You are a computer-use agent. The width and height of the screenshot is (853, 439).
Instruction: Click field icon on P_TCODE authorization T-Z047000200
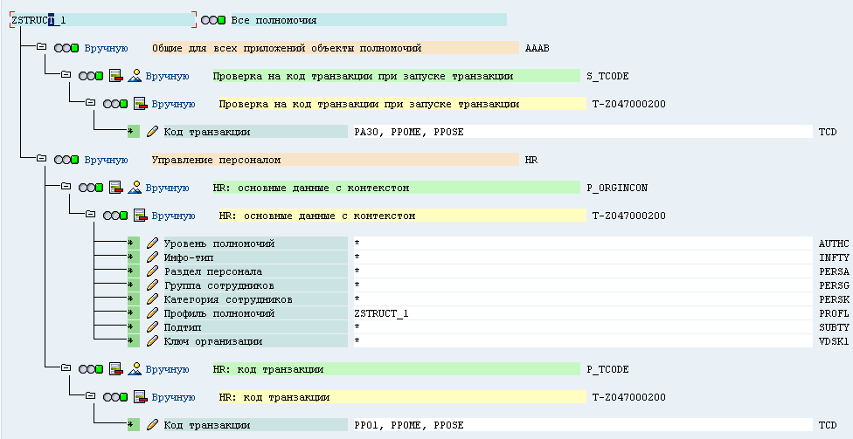point(141,397)
